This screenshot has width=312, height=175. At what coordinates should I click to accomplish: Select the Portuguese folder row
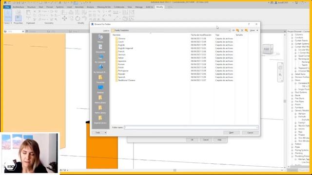[174, 70]
